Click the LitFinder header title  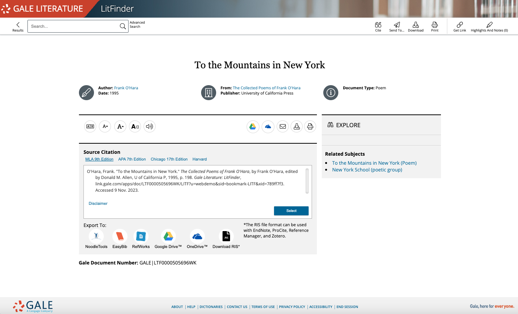point(117,9)
